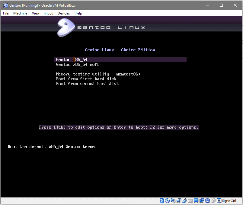The height and width of the screenshot is (205, 243).
Task: Open the Help menu
Action: point(78,13)
